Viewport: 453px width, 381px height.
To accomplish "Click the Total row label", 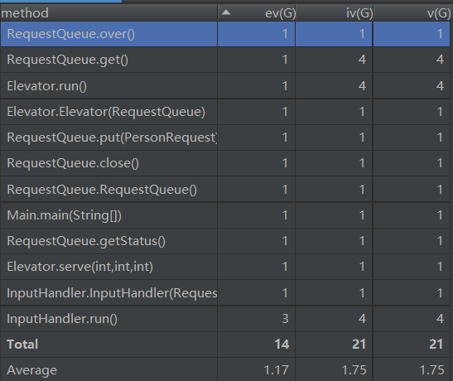I will 22,345.
